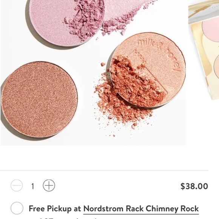219x219 pixels.
Task: Click the peach circle in side palette
Action: point(216,66)
